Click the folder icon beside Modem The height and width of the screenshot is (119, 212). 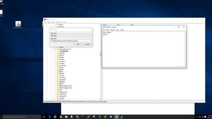[x=58, y=57]
